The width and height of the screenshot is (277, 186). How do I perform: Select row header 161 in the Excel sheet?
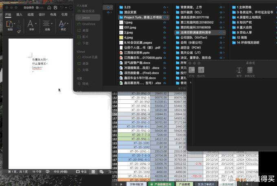pos(114,135)
